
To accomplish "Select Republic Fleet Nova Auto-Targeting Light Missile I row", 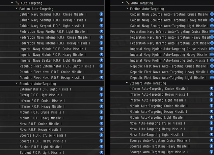I will [162, 78].
